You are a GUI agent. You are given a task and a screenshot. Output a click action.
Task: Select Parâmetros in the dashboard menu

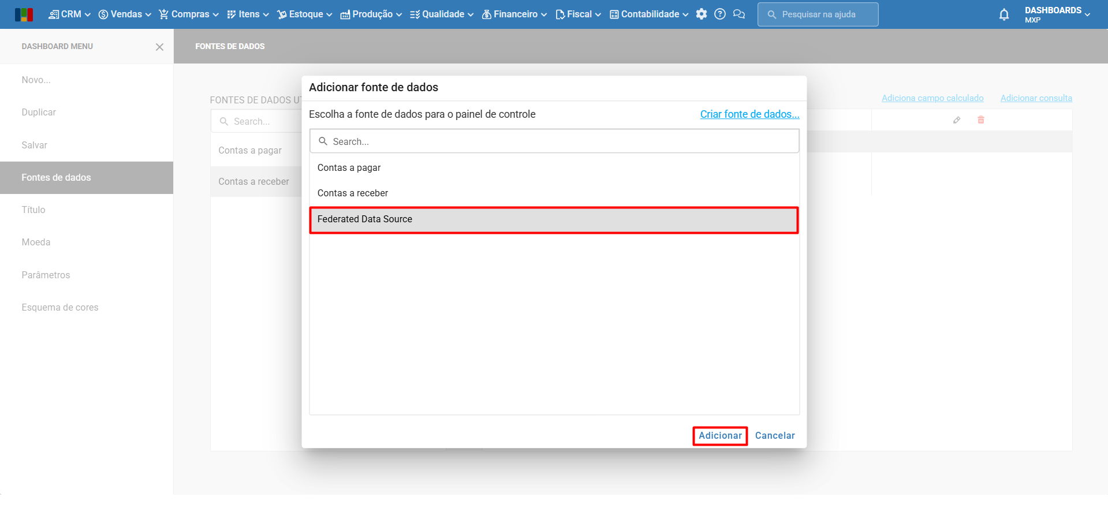[46, 275]
